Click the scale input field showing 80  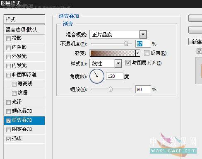pos(143,89)
